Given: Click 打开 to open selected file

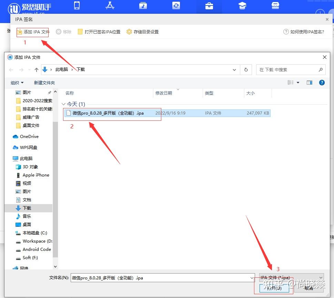Looking at the screenshot, I should pyautogui.click(x=274, y=288).
